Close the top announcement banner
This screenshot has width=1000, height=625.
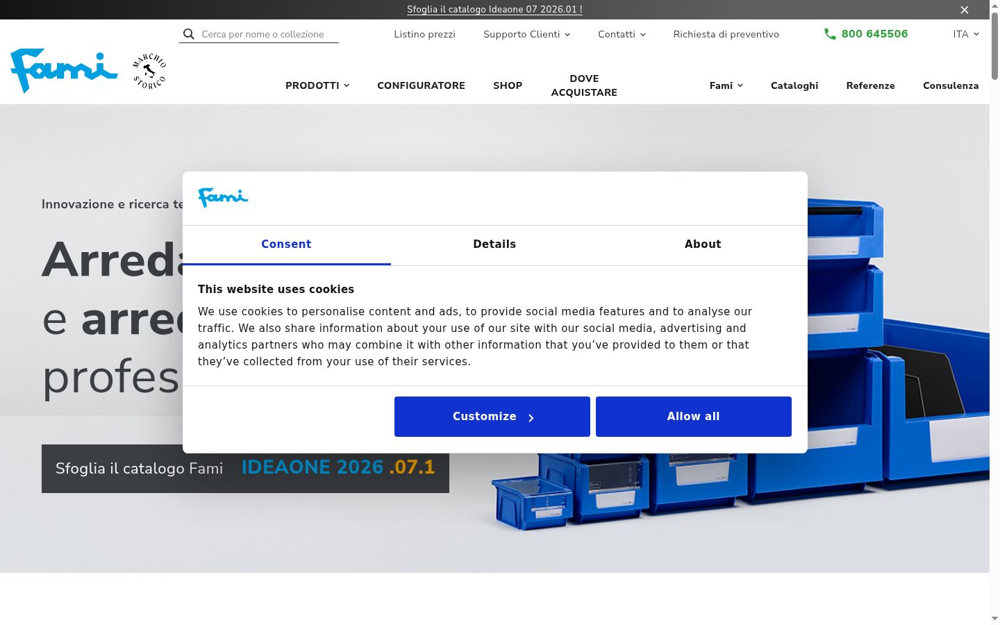pos(965,10)
